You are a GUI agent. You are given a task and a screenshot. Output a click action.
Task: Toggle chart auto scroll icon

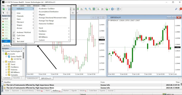98,9
